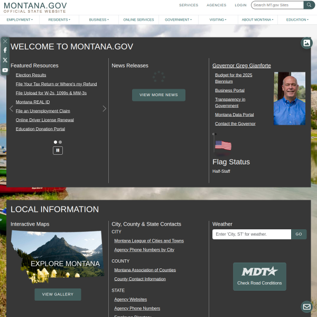Screen dimensions: 317x317
Task: Click the American flag status image
Action: click(x=222, y=144)
